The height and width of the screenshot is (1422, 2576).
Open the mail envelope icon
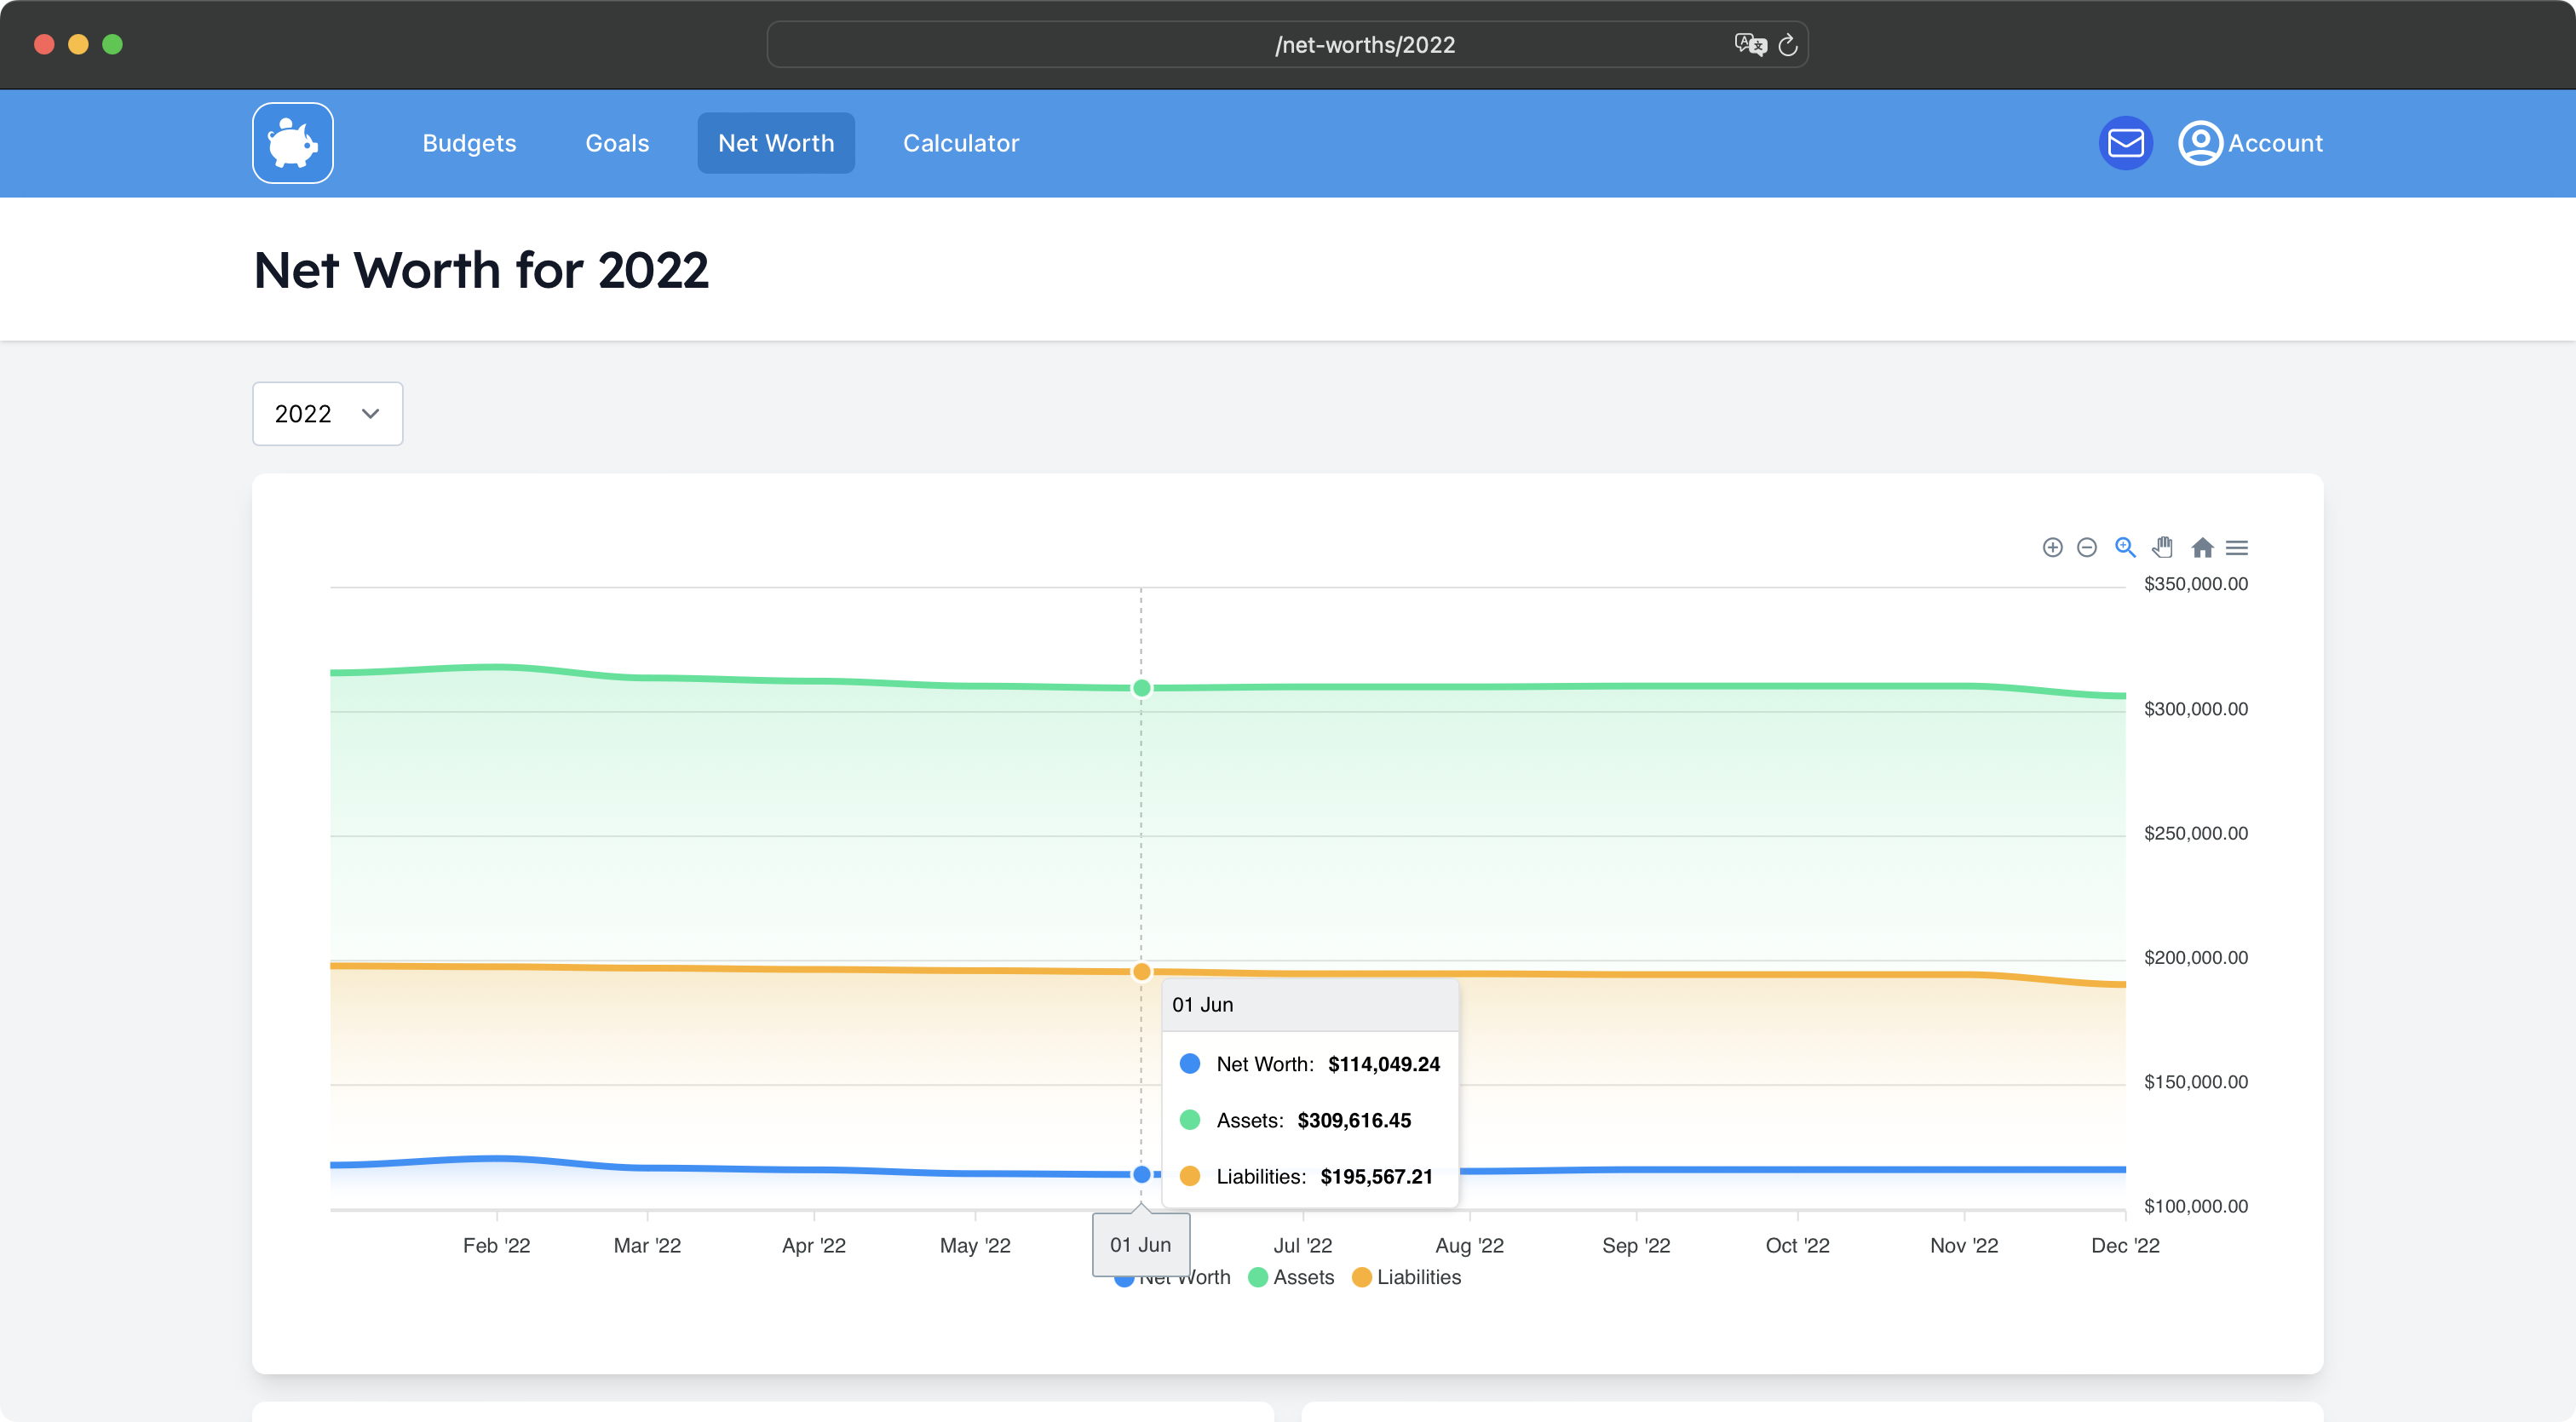click(x=2125, y=143)
